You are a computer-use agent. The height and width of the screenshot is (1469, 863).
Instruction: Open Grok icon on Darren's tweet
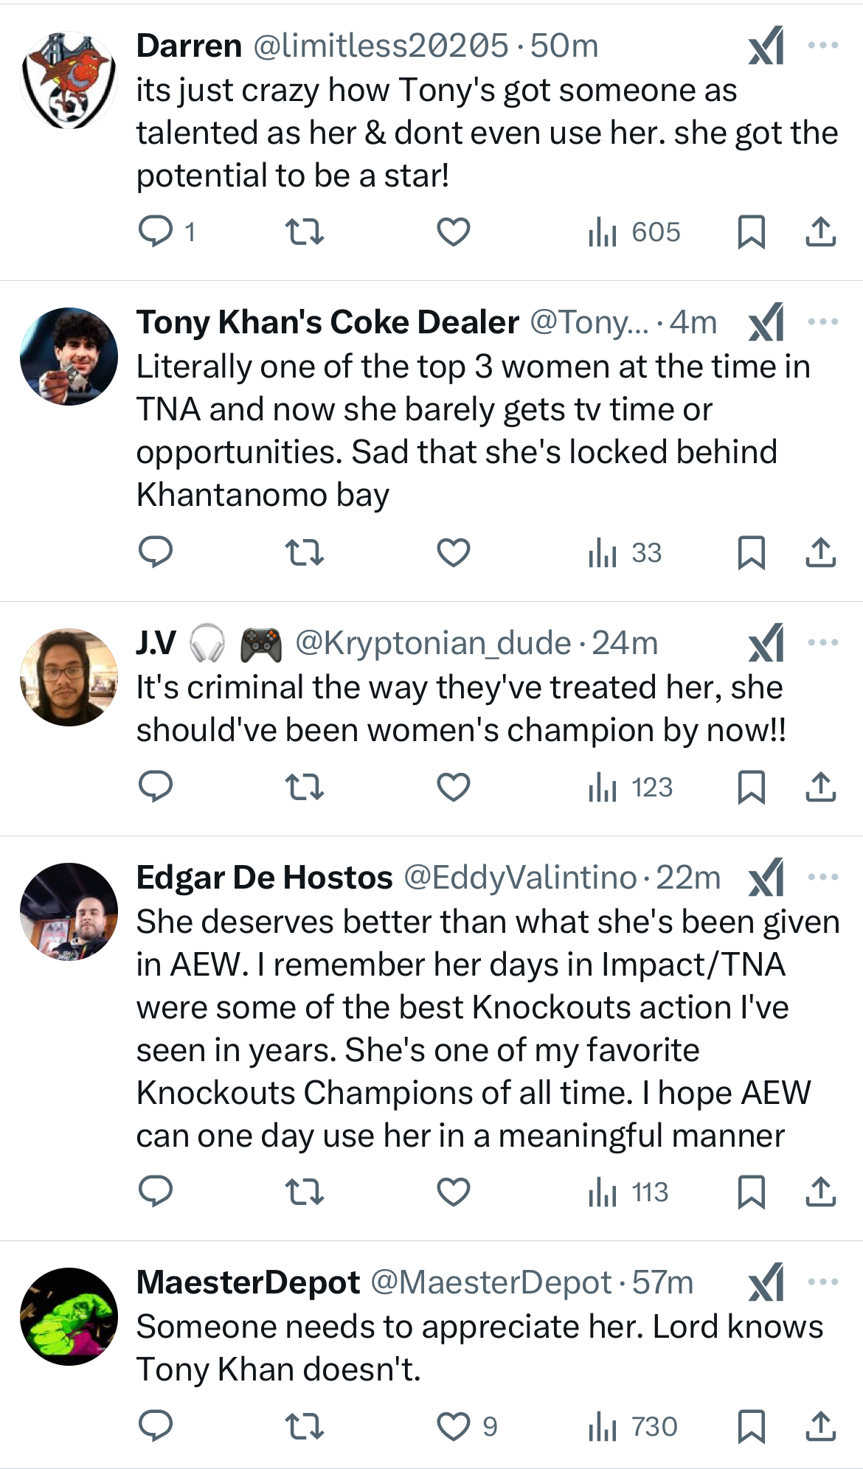point(766,46)
